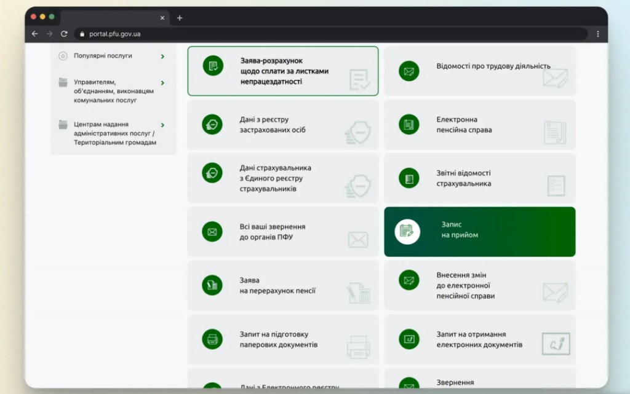Expand the Центрам надання адміністративних послуг arrow
The width and height of the screenshot is (630, 394).
click(x=162, y=125)
